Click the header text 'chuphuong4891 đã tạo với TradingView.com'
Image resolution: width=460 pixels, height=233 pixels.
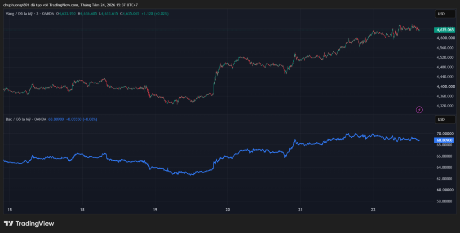[x=41, y=5]
